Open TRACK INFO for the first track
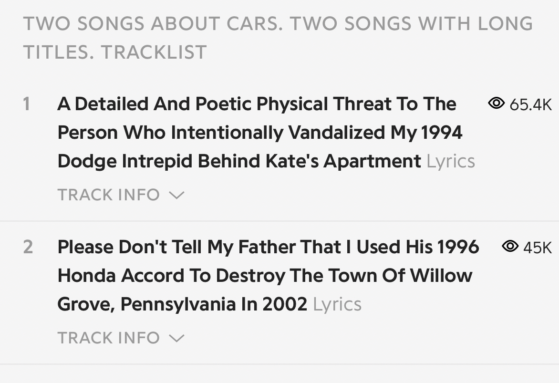 (x=109, y=195)
